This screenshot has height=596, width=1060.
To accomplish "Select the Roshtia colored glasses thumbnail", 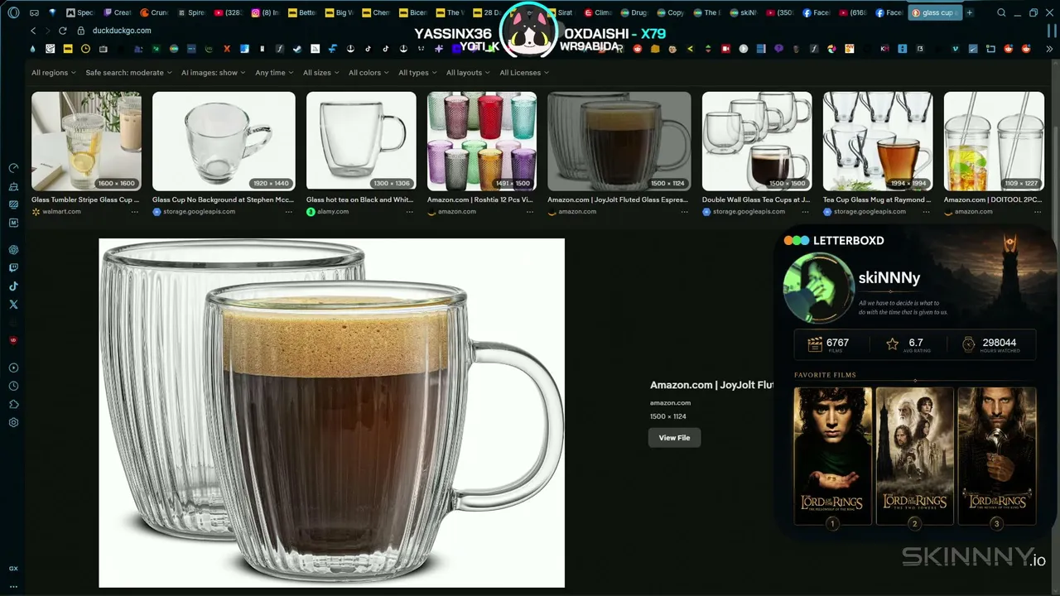I will point(482,141).
